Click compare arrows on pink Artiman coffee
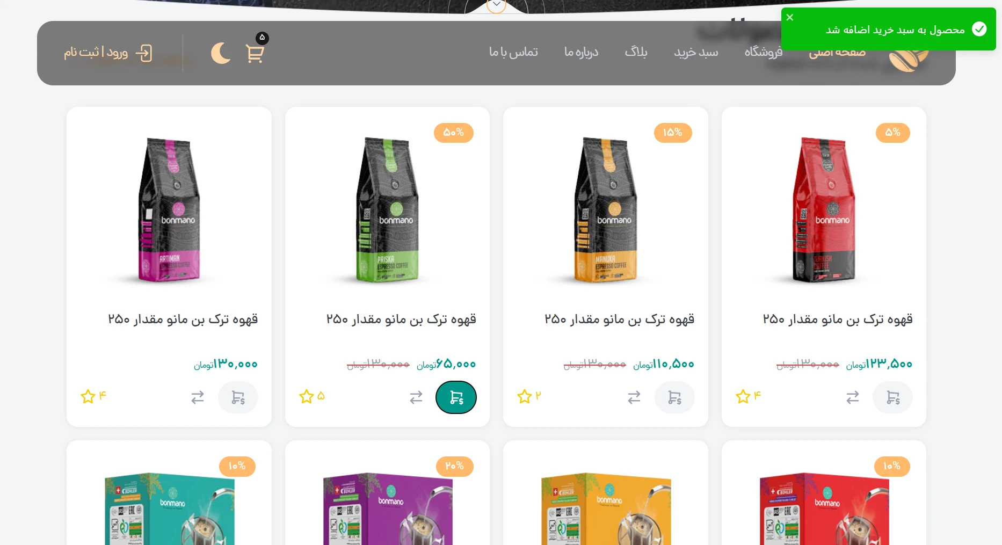Screen dimensions: 1002x545 198,397
